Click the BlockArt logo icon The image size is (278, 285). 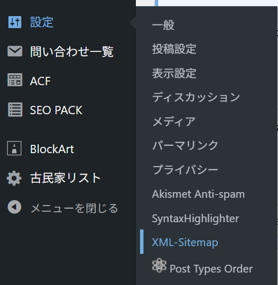14,148
